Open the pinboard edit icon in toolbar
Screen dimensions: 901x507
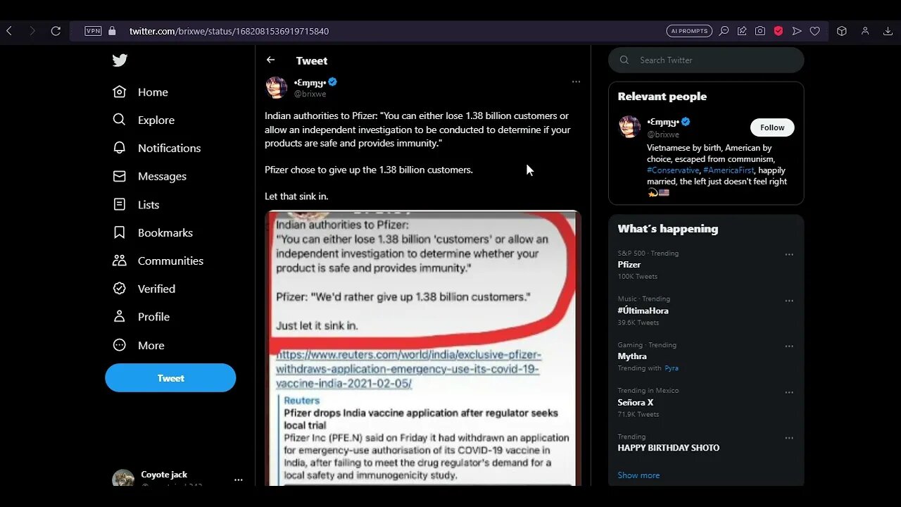click(742, 31)
